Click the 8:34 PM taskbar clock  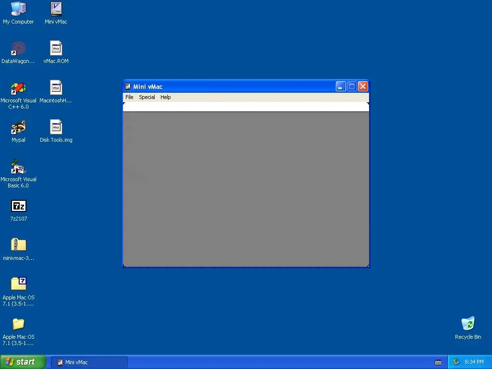pos(474,362)
